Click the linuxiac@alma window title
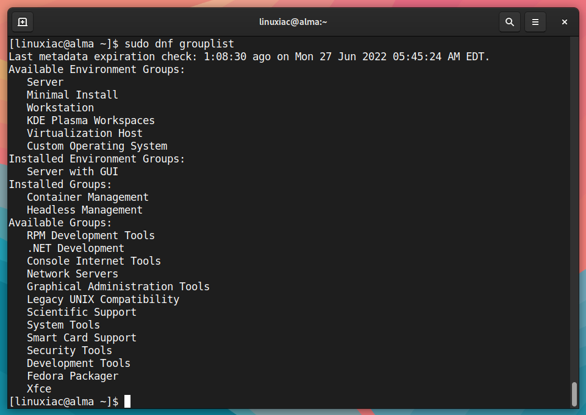586x415 pixels. coord(293,22)
